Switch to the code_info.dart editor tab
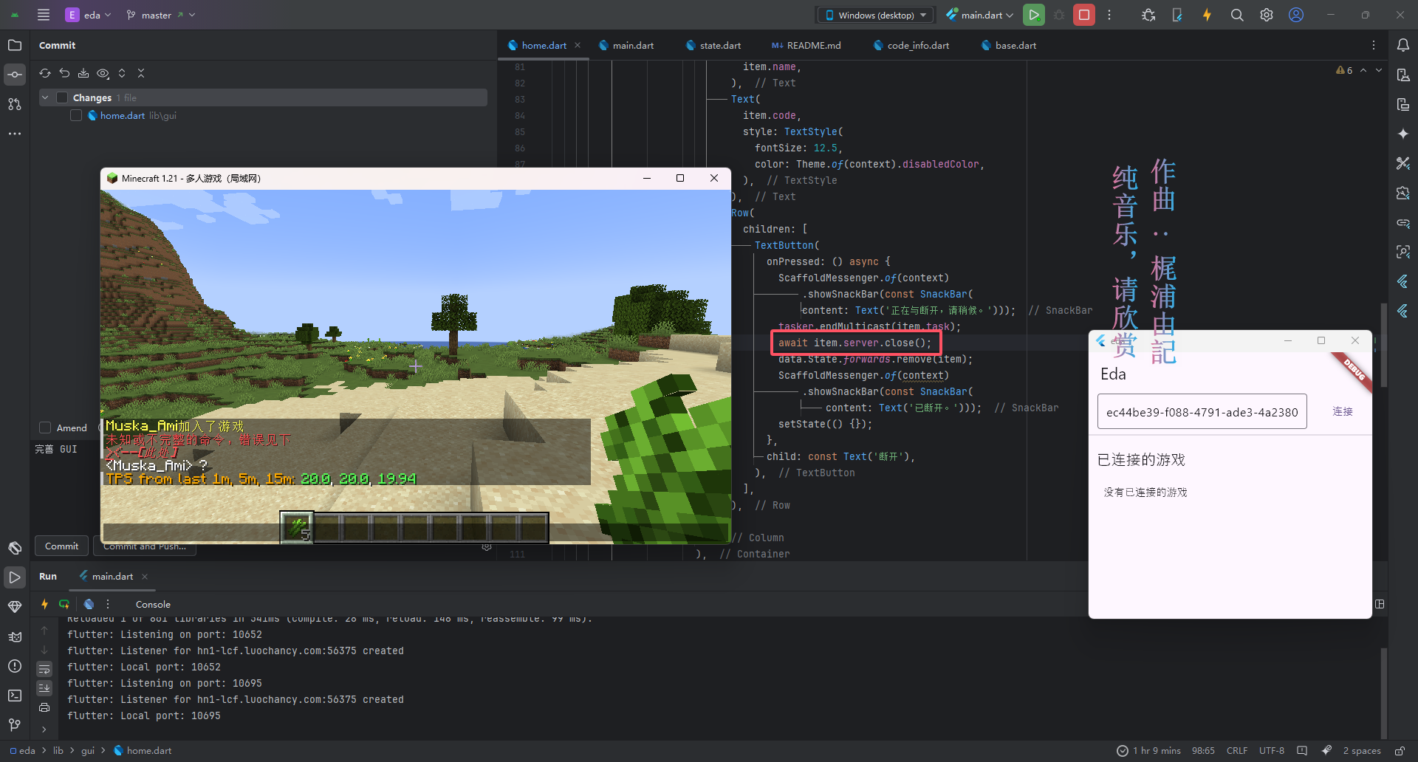This screenshot has height=762, width=1418. coord(911,45)
